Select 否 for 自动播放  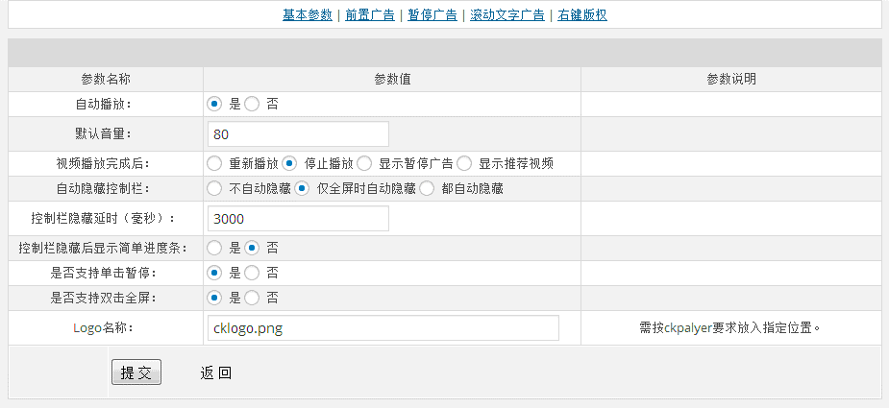point(252,105)
